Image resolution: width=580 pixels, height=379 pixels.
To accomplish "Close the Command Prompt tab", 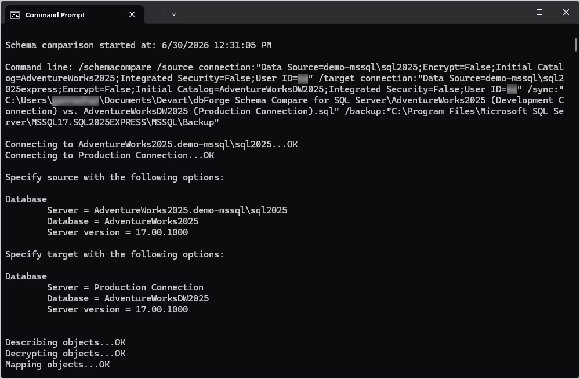I will (132, 14).
